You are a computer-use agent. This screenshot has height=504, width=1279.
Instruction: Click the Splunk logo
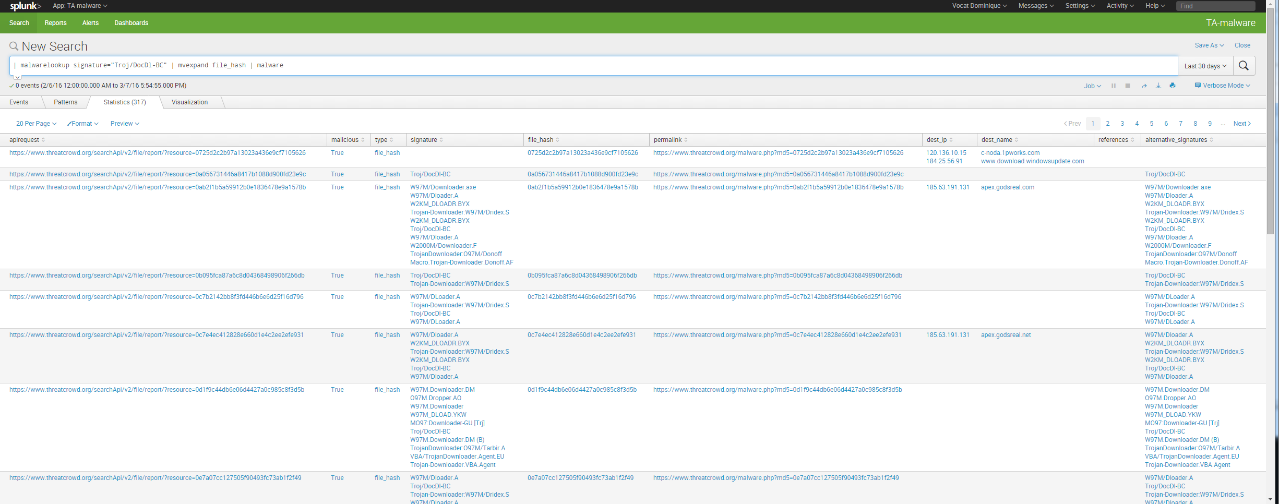(x=25, y=6)
